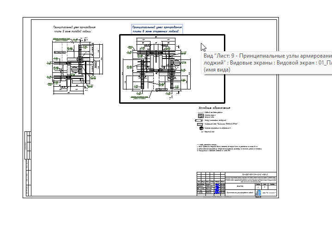Click the highlighted 'спаренных лоджий' view title
Image resolution: width=332 pixels, height=230 pixels.
[x=157, y=29]
